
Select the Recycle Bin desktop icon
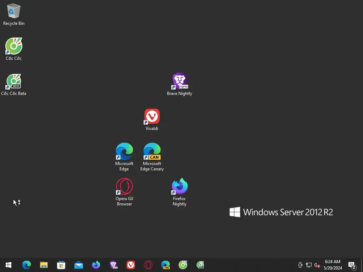coord(14,14)
